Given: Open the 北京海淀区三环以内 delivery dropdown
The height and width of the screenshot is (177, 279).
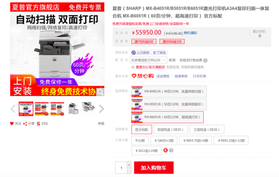Looking at the screenshot, I should pos(148,60).
